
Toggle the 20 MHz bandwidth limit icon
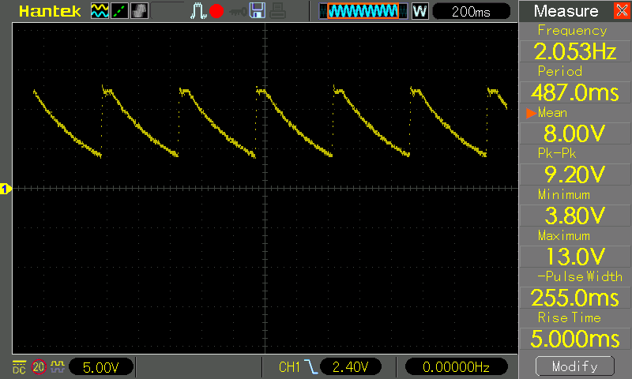[38, 366]
